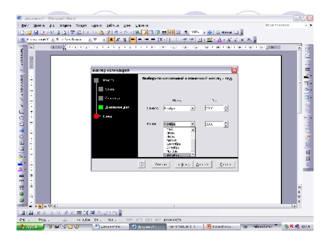Click the Далее button in the wizard
This screenshot has width=330, height=248.
[202, 164]
